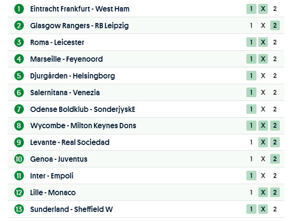Unselect the 2 pick for Genoa - Juventus
Image resolution: width=297 pixels, height=221 pixels.
[x=275, y=159]
